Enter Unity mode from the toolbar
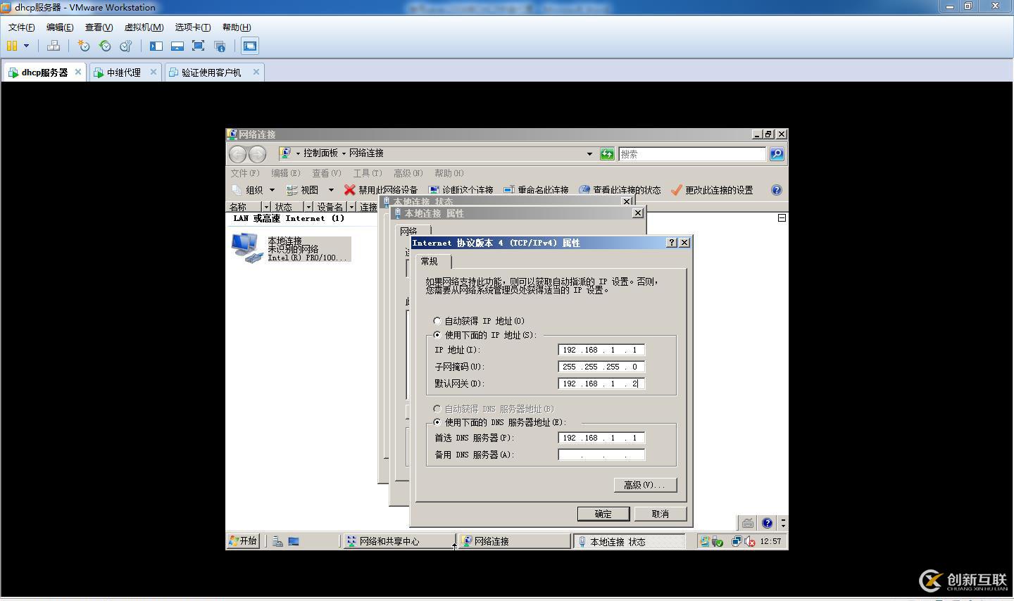The image size is (1014, 601). (218, 46)
